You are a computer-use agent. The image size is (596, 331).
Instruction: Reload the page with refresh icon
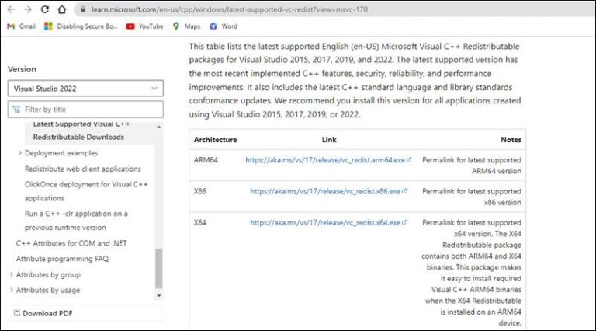(x=44, y=9)
